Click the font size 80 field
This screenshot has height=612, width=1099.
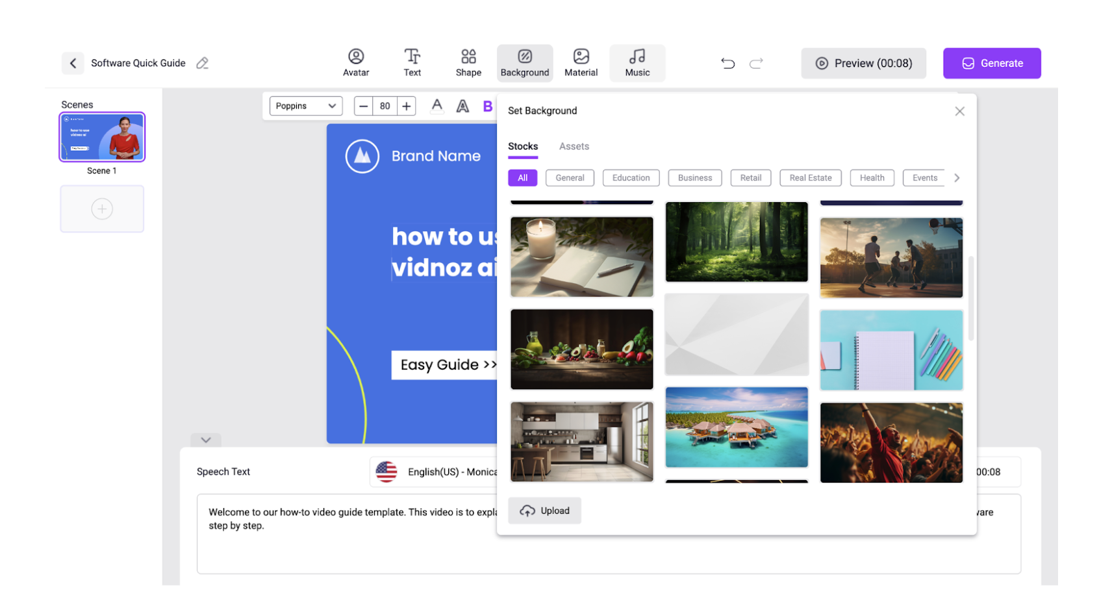tap(385, 106)
